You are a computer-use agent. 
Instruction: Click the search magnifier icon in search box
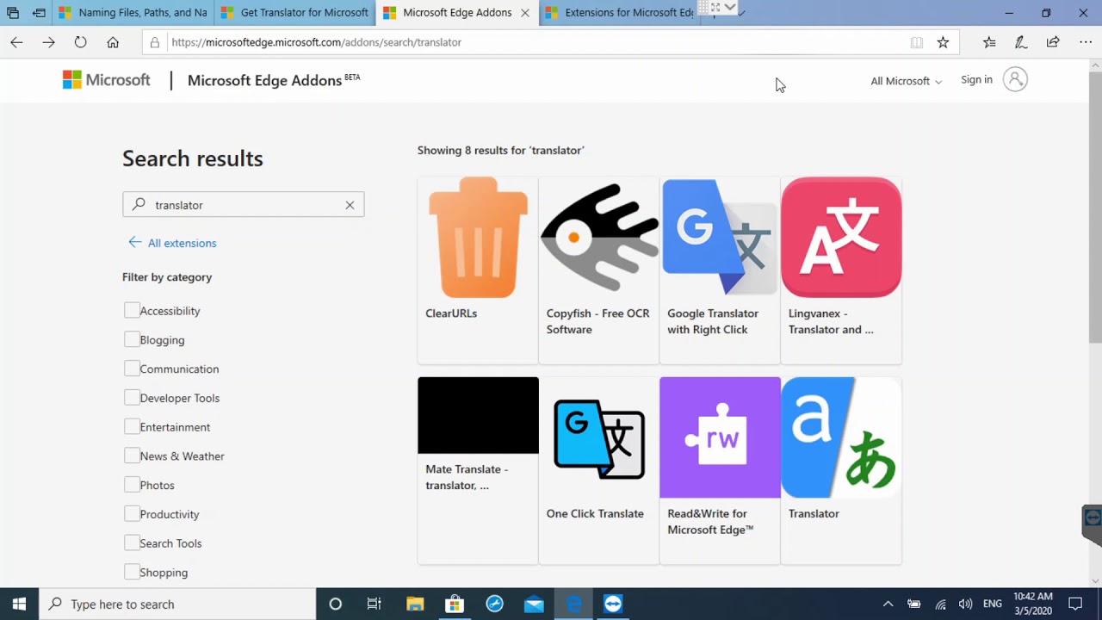[139, 205]
